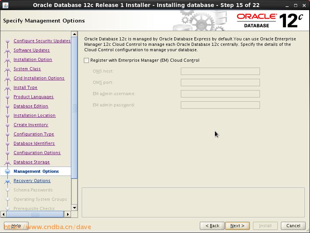Viewport: 310px width, 233px height.
Task: Open Create Inventory step
Action: (x=31, y=125)
